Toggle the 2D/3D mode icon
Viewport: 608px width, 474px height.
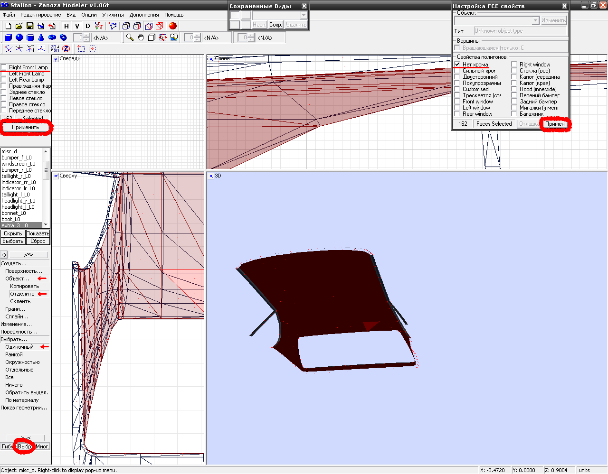55,48
